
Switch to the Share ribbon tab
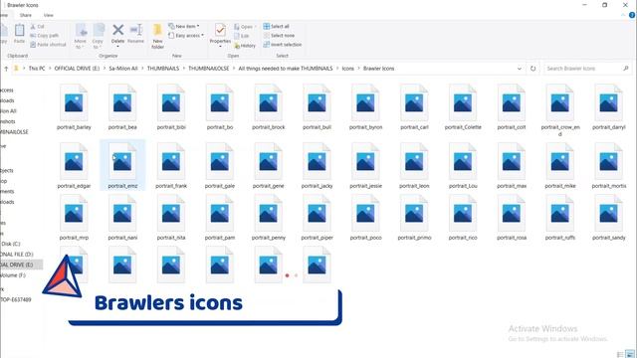26,15
